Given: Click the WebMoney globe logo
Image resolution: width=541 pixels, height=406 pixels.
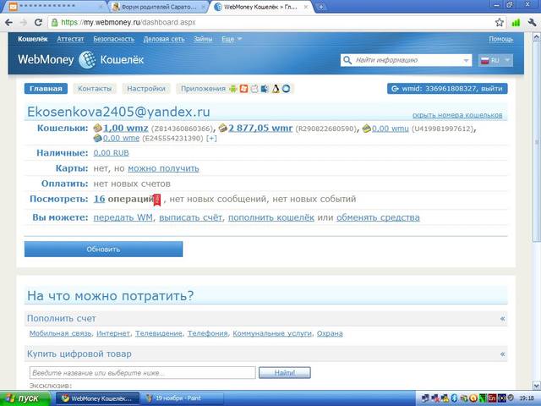Looking at the screenshot, I should pyautogui.click(x=87, y=60).
